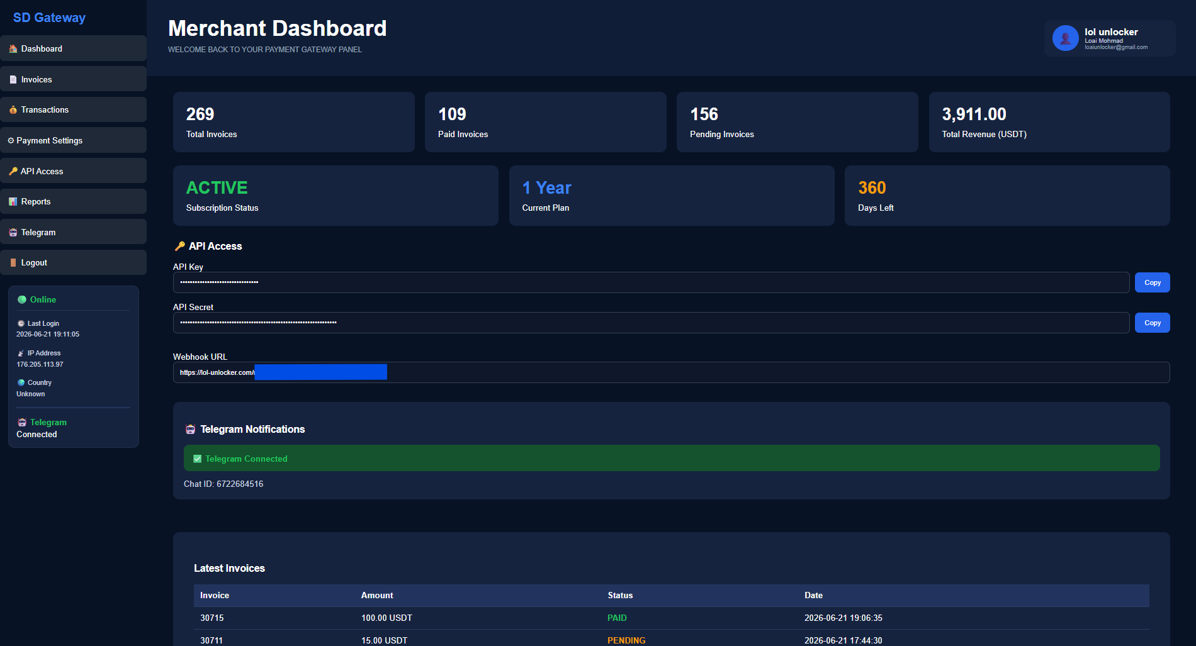Open the lol unlocker profile card
Image resolution: width=1196 pixels, height=646 pixels.
(x=1109, y=38)
